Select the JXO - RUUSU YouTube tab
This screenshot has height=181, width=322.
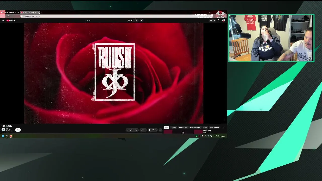29,12
